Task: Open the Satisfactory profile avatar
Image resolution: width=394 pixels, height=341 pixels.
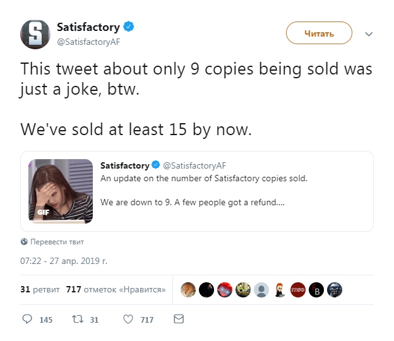Action: pos(35,33)
